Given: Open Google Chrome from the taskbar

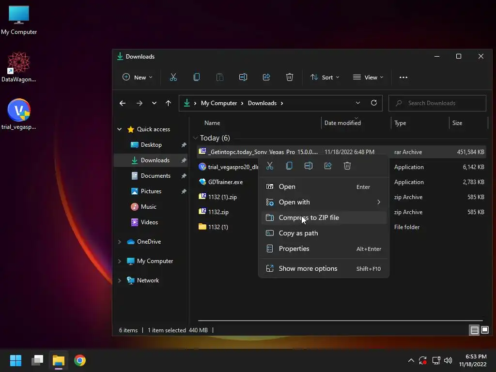Looking at the screenshot, I should (x=80, y=360).
